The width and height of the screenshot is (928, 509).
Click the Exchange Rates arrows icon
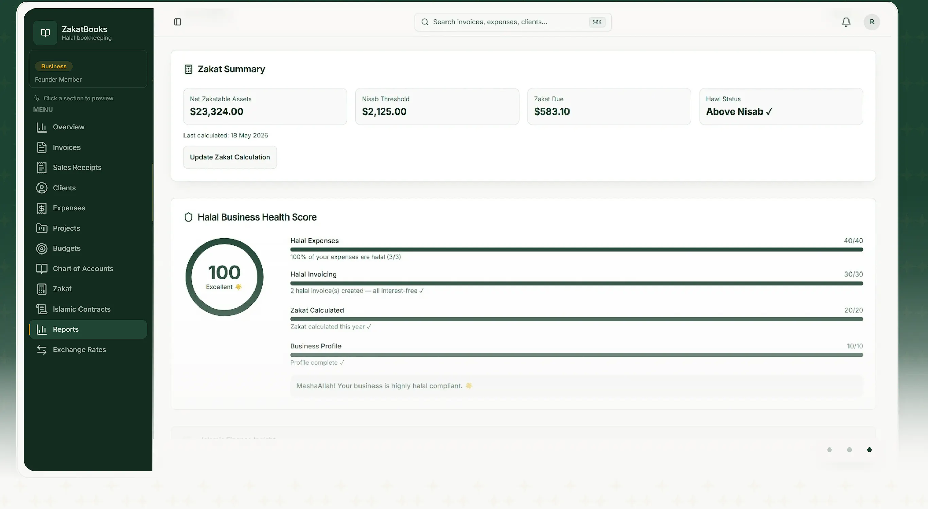(42, 350)
